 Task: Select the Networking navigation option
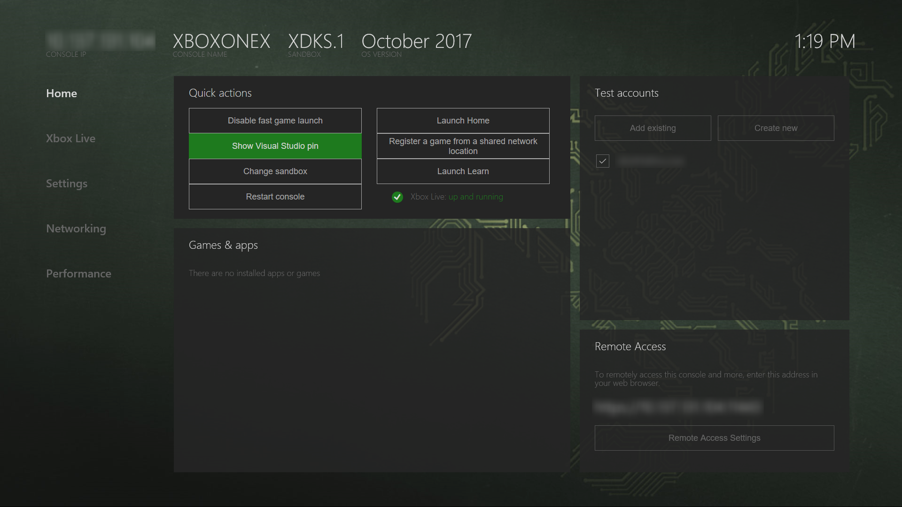(x=76, y=228)
